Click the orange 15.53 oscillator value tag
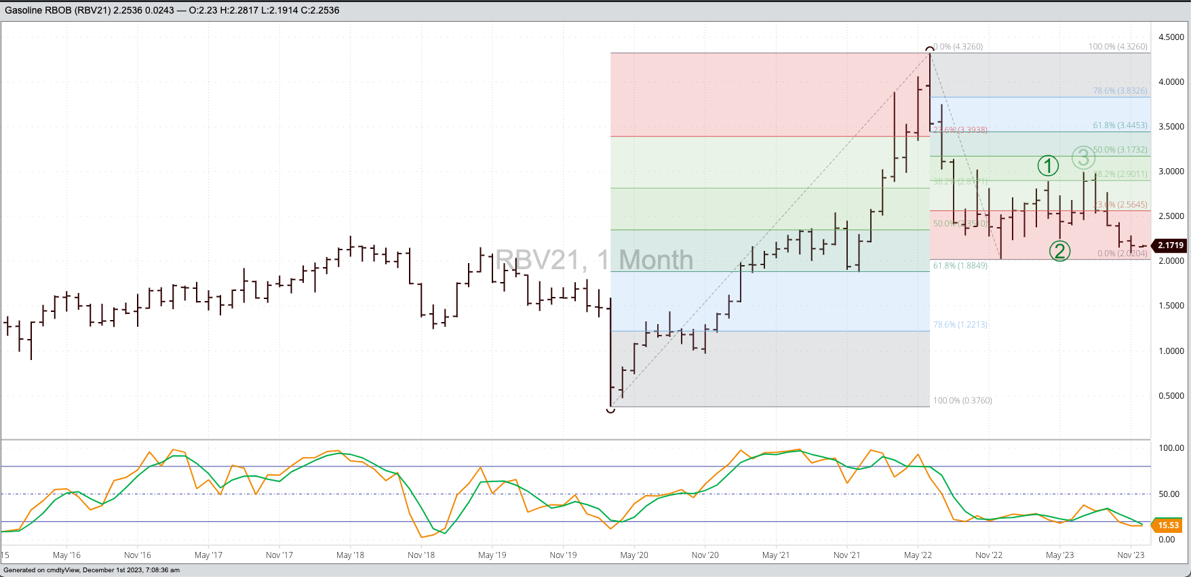The height and width of the screenshot is (577, 1191). coord(1168,525)
